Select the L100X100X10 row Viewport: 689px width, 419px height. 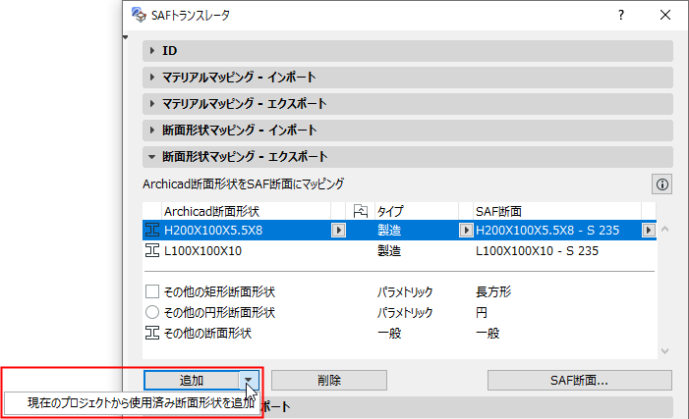(399, 250)
